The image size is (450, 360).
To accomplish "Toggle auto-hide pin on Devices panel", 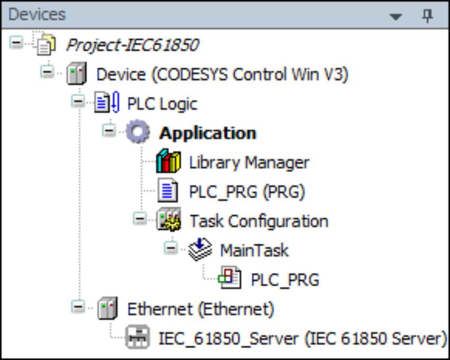I will tap(427, 15).
